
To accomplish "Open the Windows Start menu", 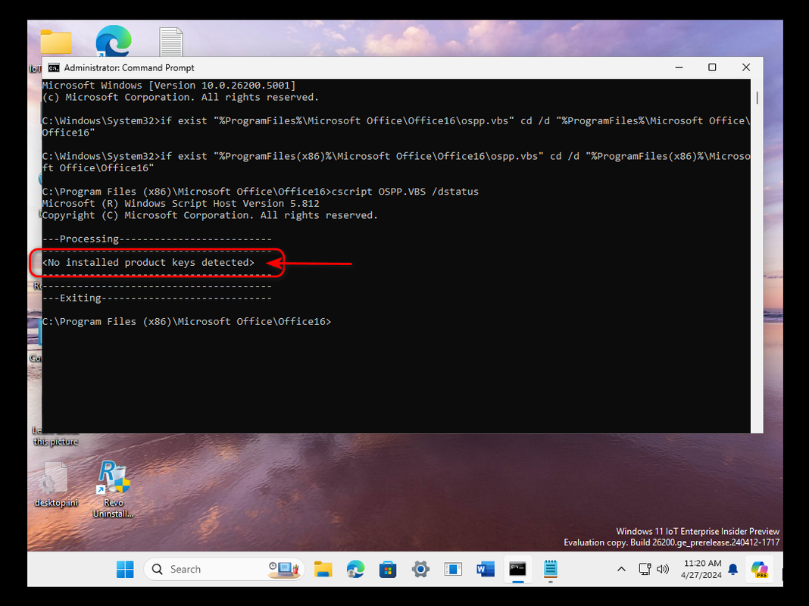I will [125, 570].
